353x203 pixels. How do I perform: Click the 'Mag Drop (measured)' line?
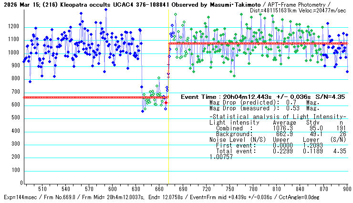coord(264,108)
